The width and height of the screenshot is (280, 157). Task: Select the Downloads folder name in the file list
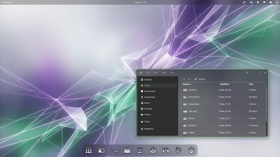click(194, 104)
